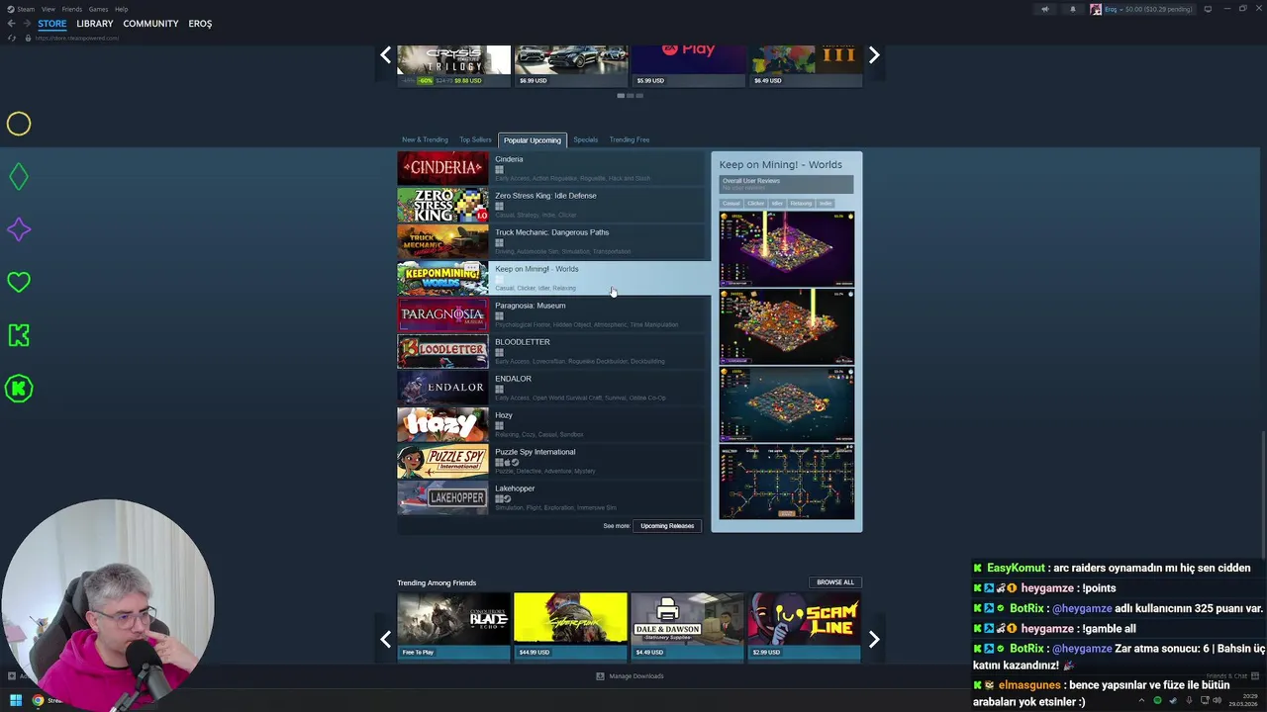1267x712 pixels.
Task: Show hidden system tray icons
Action: pyautogui.click(x=1141, y=700)
